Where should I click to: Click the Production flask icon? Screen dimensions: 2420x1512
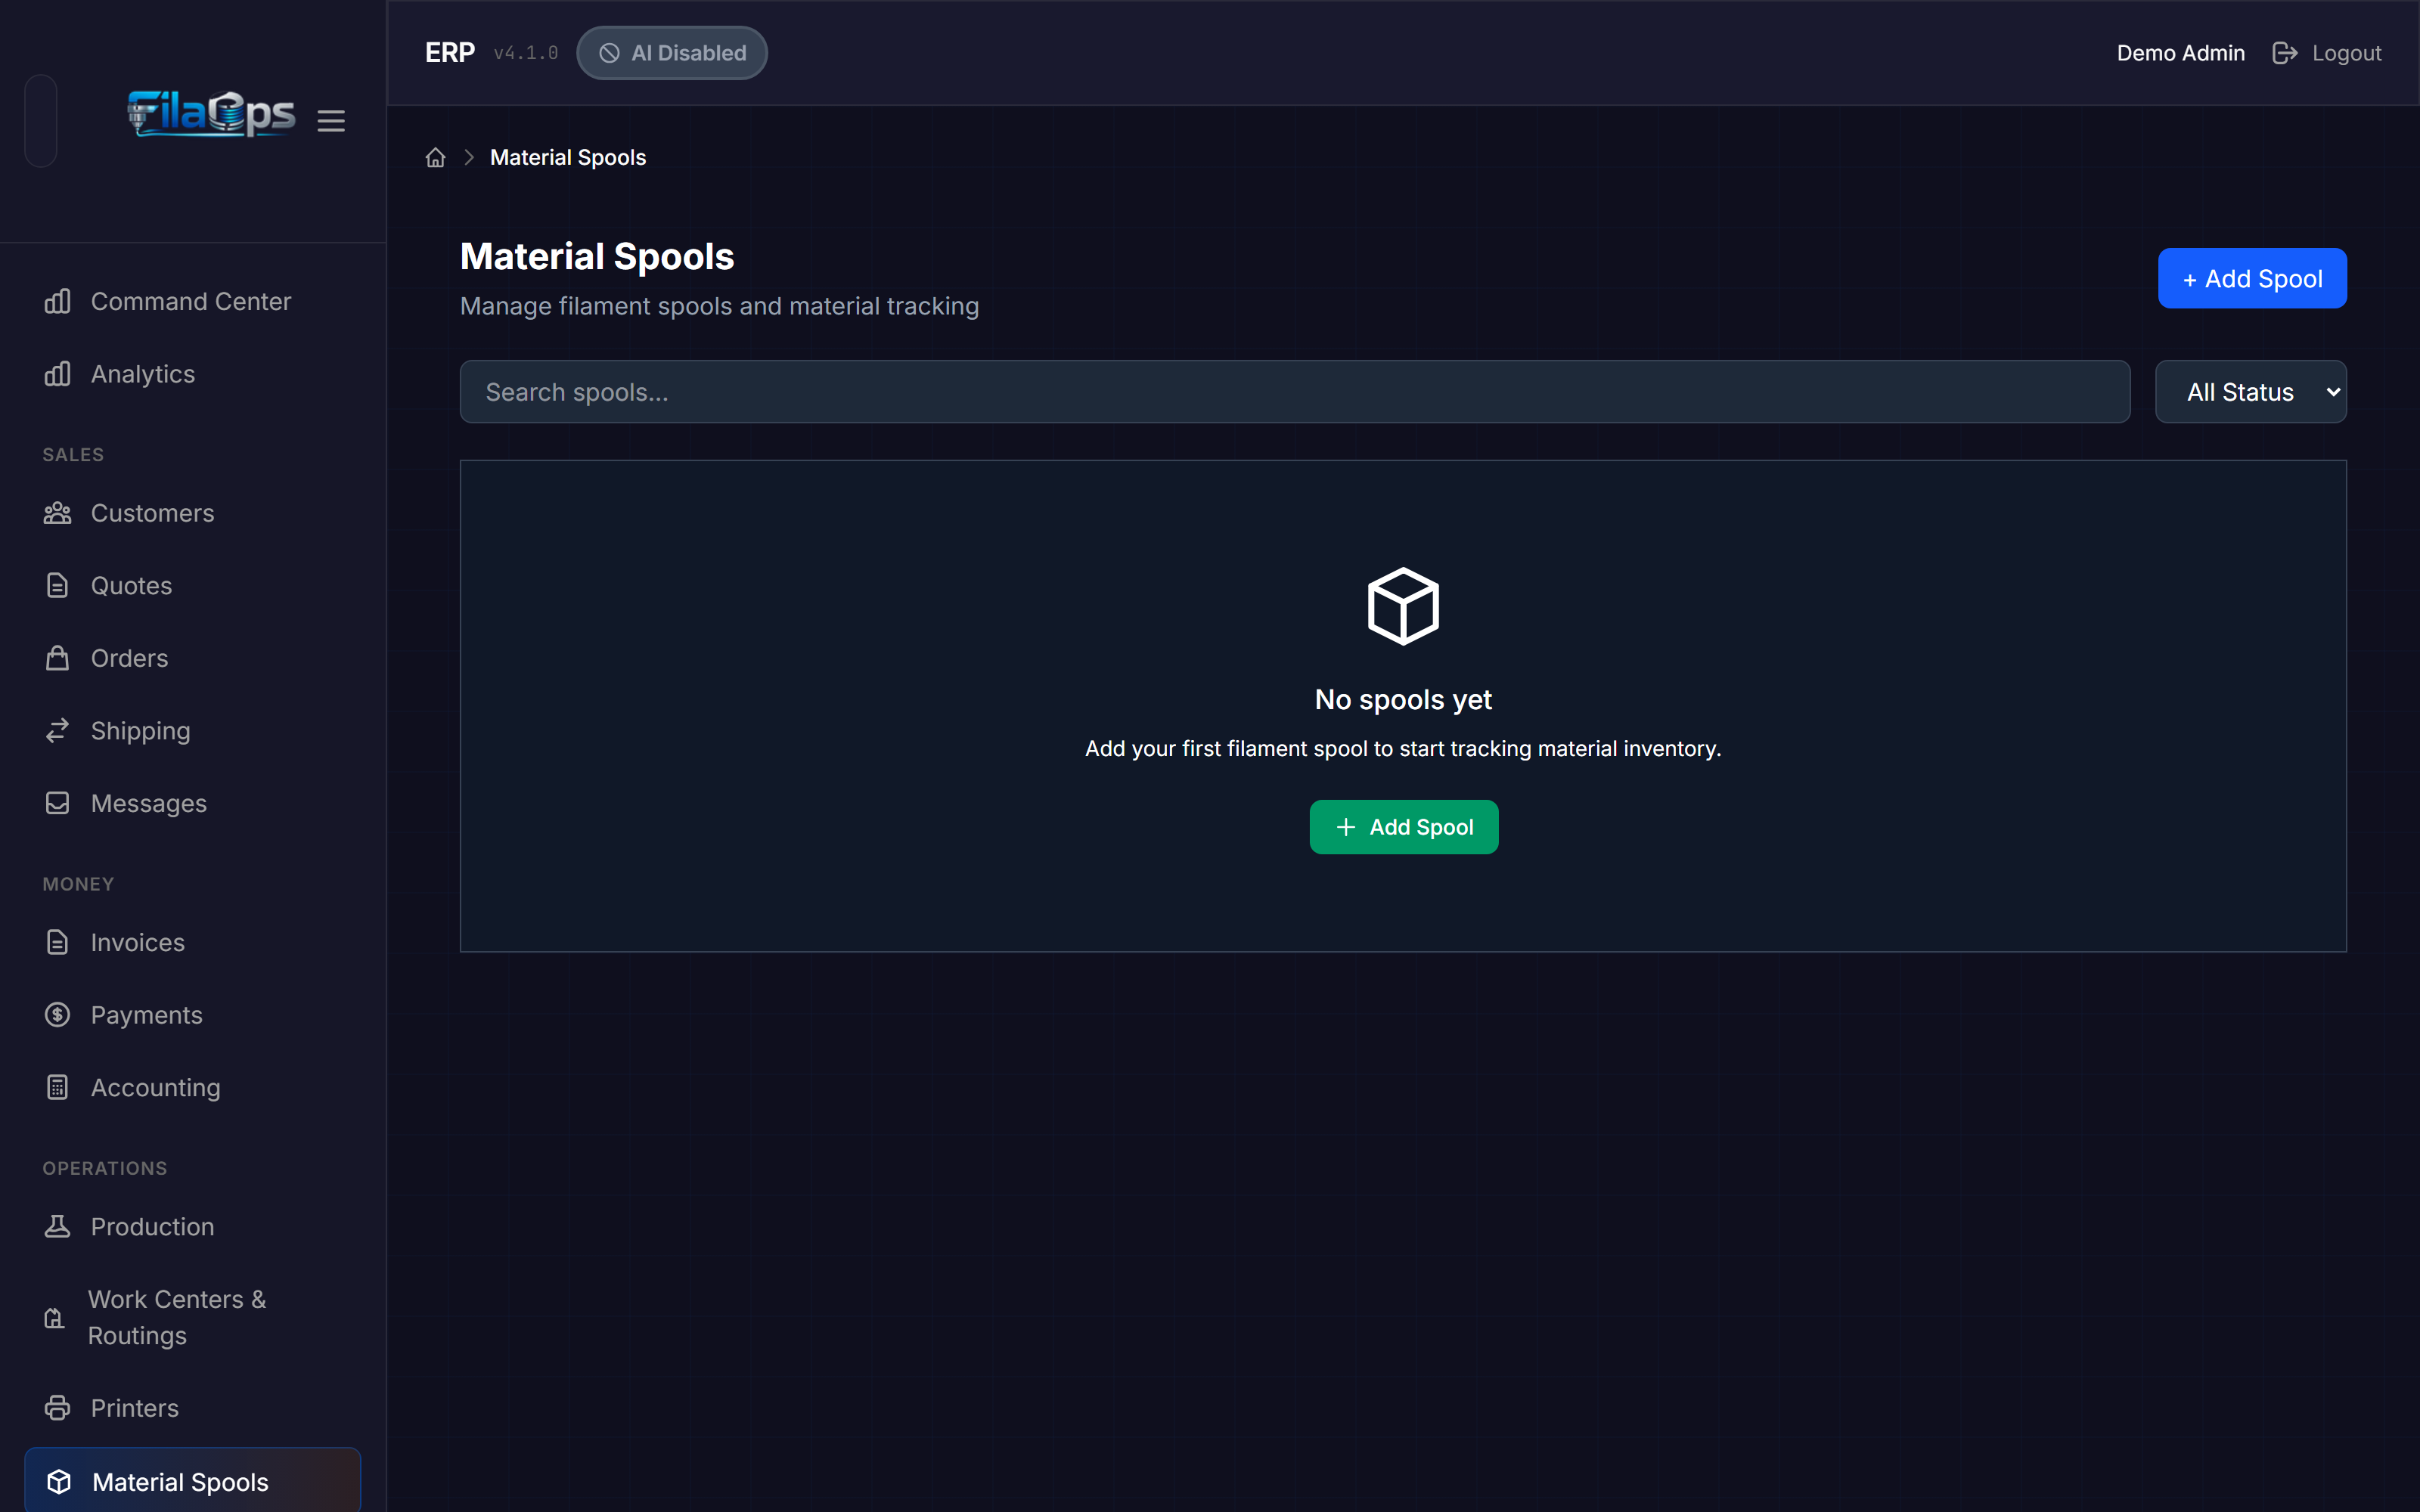(58, 1226)
